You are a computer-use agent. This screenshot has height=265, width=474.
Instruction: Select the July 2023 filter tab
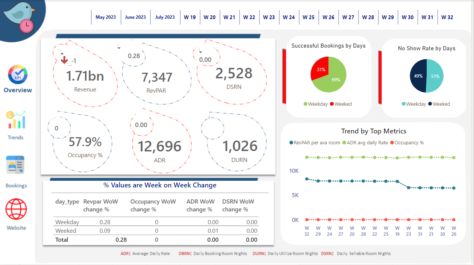tap(165, 17)
